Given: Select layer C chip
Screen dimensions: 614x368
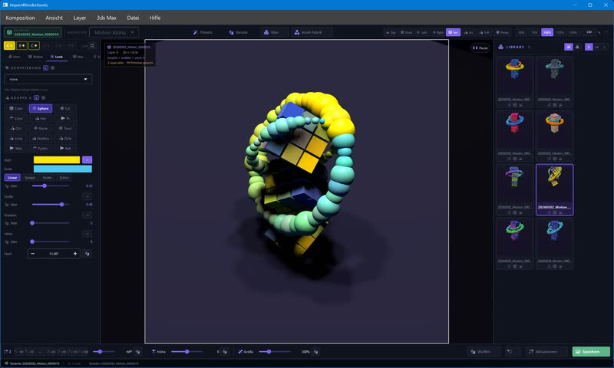Looking at the screenshot, I should [34, 46].
